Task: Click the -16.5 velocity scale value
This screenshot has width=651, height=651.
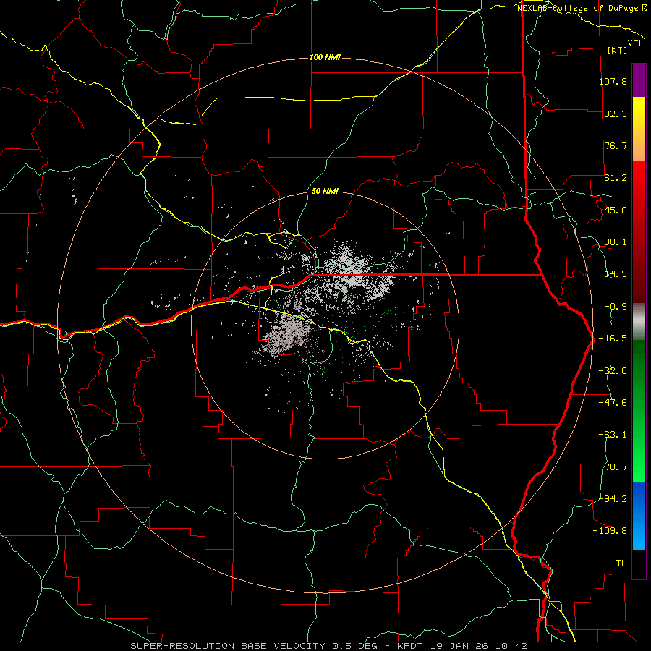Action: (x=613, y=339)
